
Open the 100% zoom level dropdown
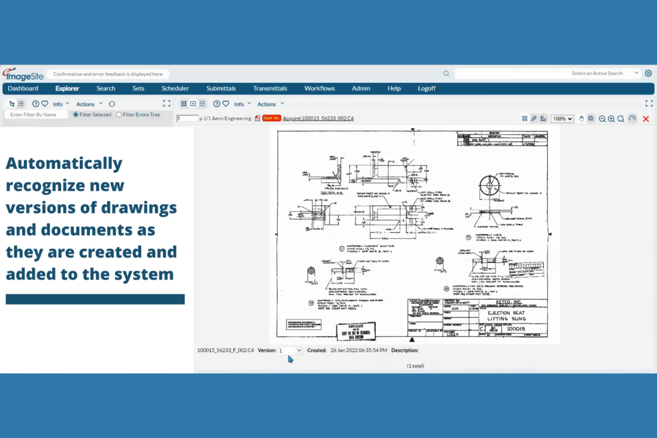point(562,118)
